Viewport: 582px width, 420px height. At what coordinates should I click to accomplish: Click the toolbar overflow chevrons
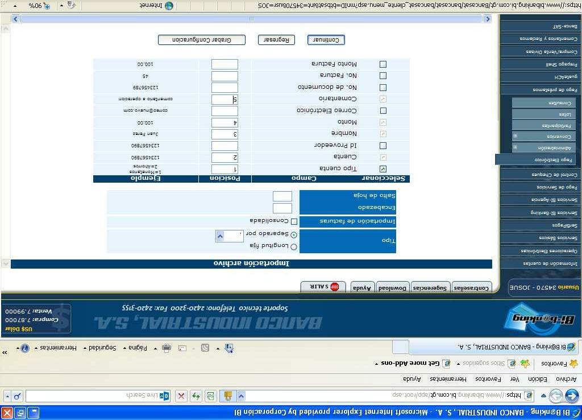pos(5,352)
